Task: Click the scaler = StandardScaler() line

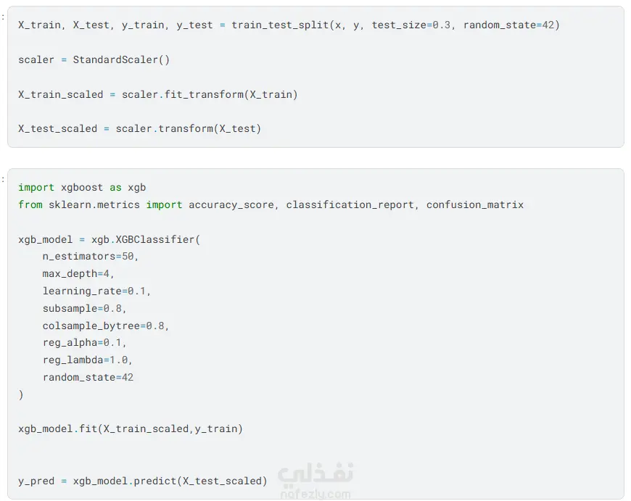Action: click(x=94, y=59)
